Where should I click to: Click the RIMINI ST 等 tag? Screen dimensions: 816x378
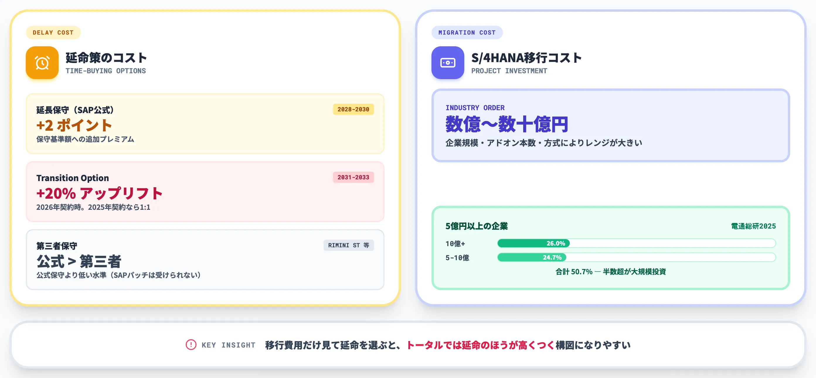tap(348, 245)
